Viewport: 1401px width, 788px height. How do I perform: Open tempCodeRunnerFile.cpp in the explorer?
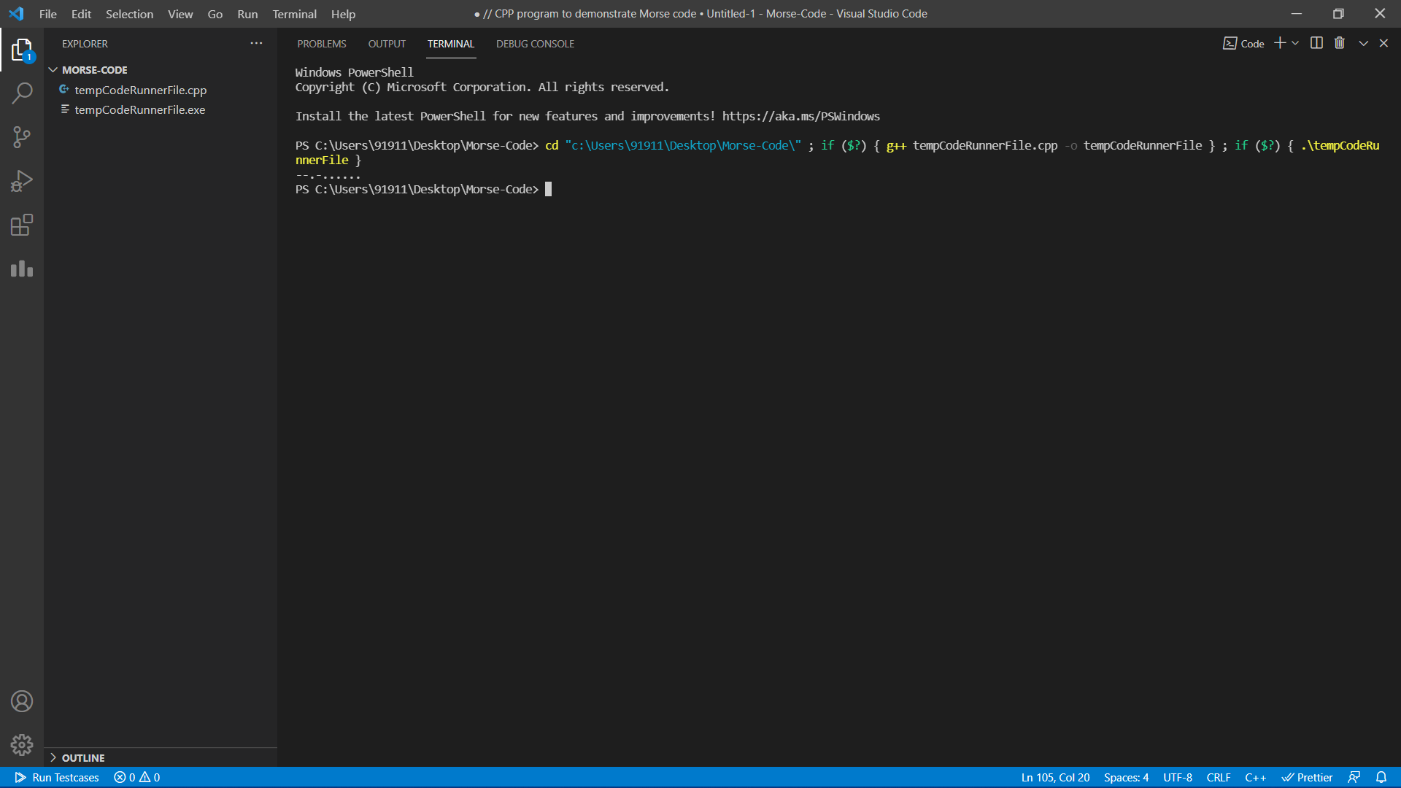coord(140,90)
